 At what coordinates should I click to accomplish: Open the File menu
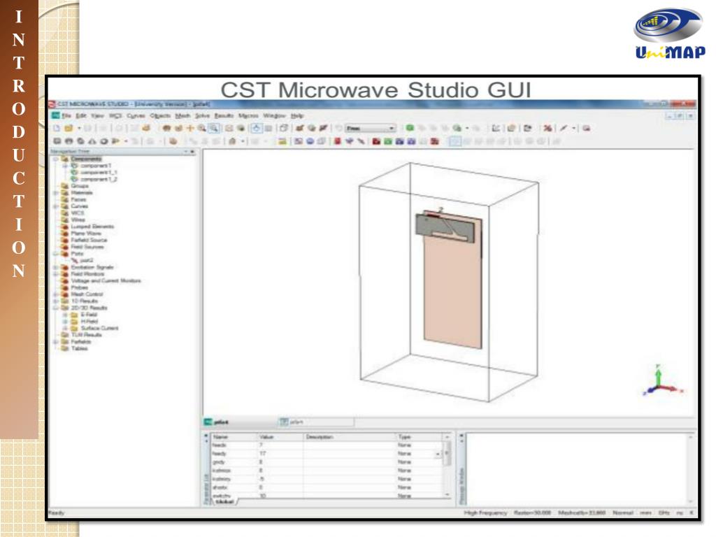66,115
